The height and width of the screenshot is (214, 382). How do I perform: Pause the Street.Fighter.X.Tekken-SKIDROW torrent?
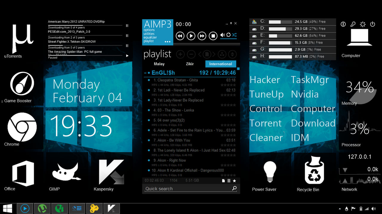[127, 46]
